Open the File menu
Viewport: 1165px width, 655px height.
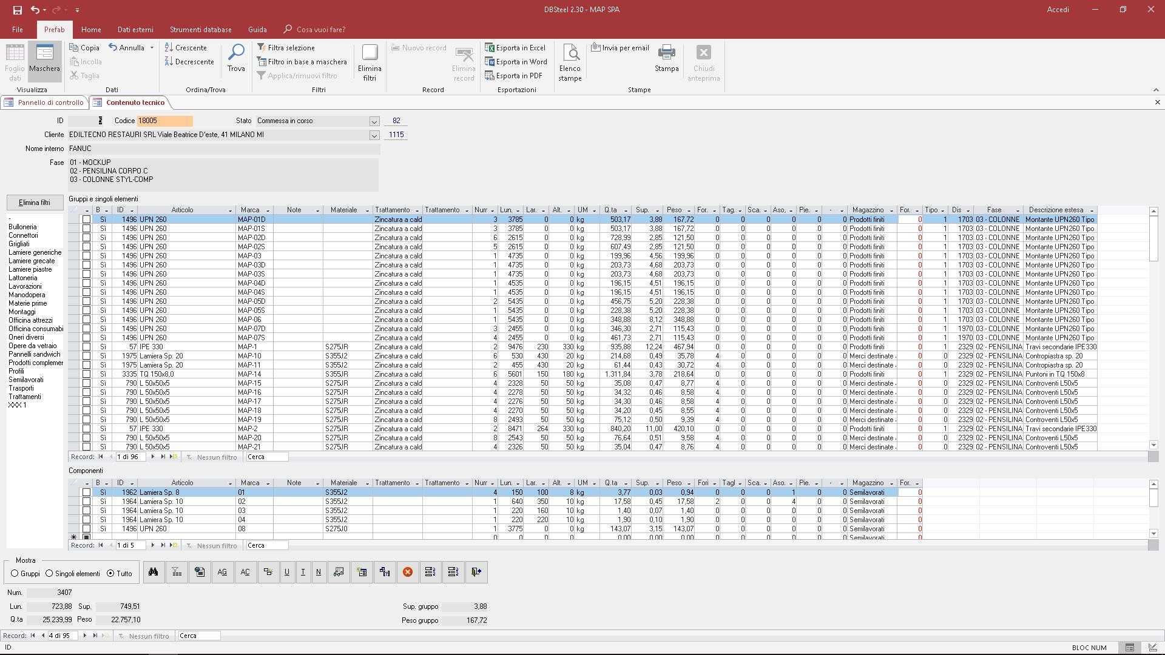pos(18,29)
